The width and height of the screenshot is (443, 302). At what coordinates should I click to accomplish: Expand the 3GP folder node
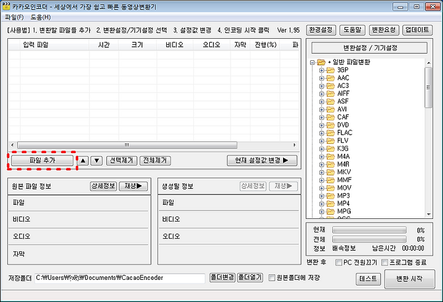[322, 70]
